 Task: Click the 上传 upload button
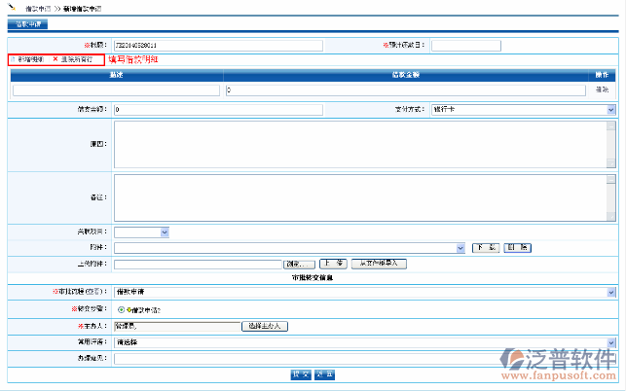(x=333, y=264)
